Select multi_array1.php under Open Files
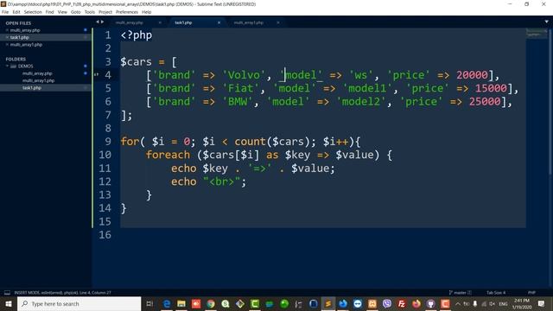This screenshot has width=553, height=311. click(26, 45)
